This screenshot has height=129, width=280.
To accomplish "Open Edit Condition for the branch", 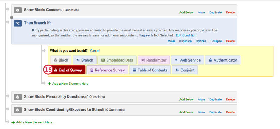I will click(x=186, y=35).
